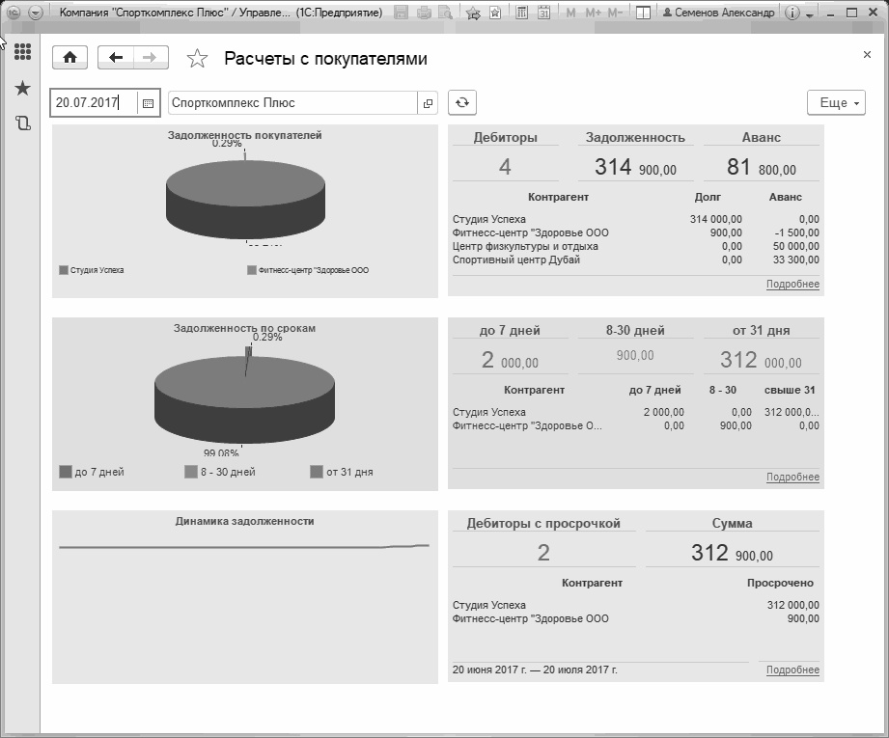Click the Save diskette icon in title bar
The height and width of the screenshot is (738, 889).
pyautogui.click(x=401, y=13)
